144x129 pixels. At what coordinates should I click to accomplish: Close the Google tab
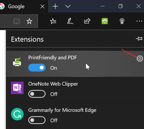pyautogui.click(x=42, y=7)
